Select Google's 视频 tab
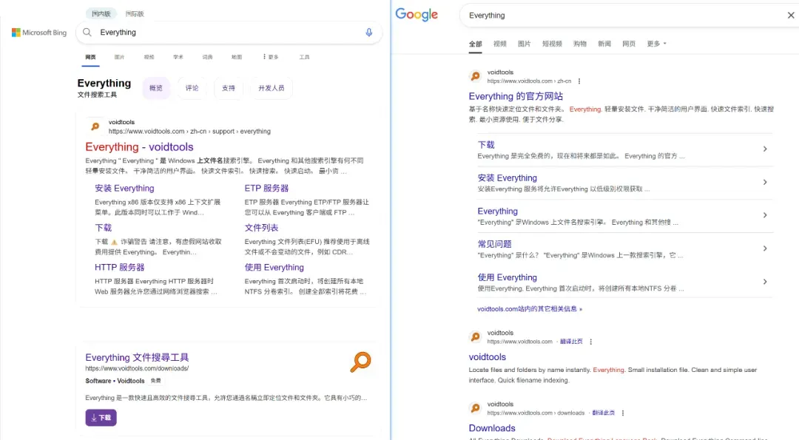The width and height of the screenshot is (799, 440). pos(500,44)
